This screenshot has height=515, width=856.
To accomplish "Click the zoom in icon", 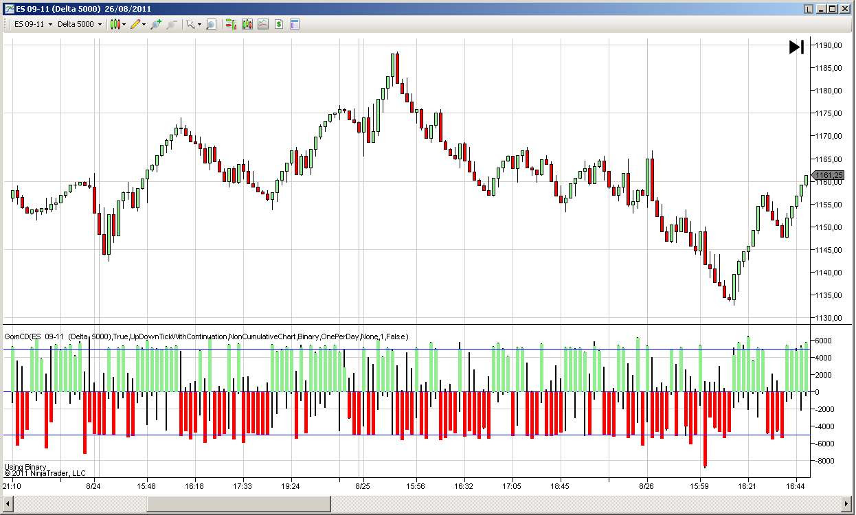I will point(156,24).
